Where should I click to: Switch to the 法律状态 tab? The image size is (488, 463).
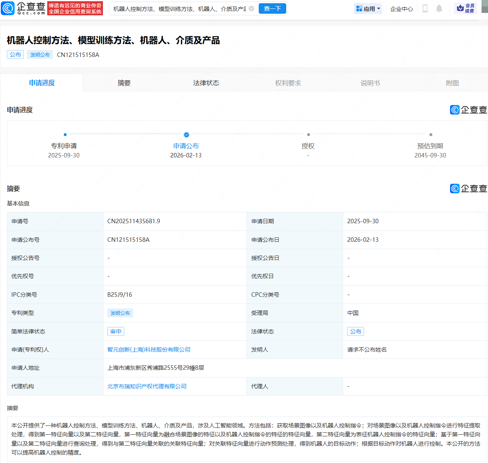click(x=206, y=82)
